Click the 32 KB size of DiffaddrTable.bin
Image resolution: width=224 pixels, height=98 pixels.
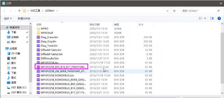click(x=148, y=50)
